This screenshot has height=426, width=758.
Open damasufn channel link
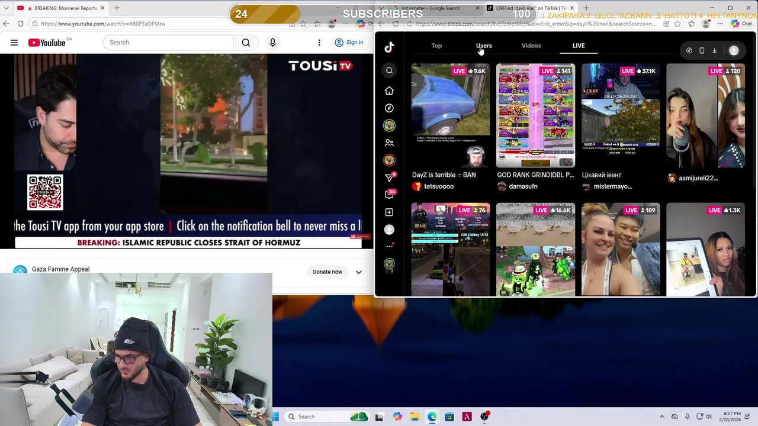(523, 186)
